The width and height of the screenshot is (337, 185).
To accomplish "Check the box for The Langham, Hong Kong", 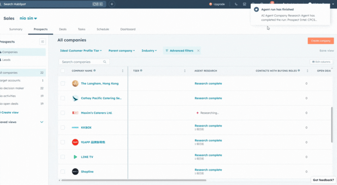I will click(63, 83).
